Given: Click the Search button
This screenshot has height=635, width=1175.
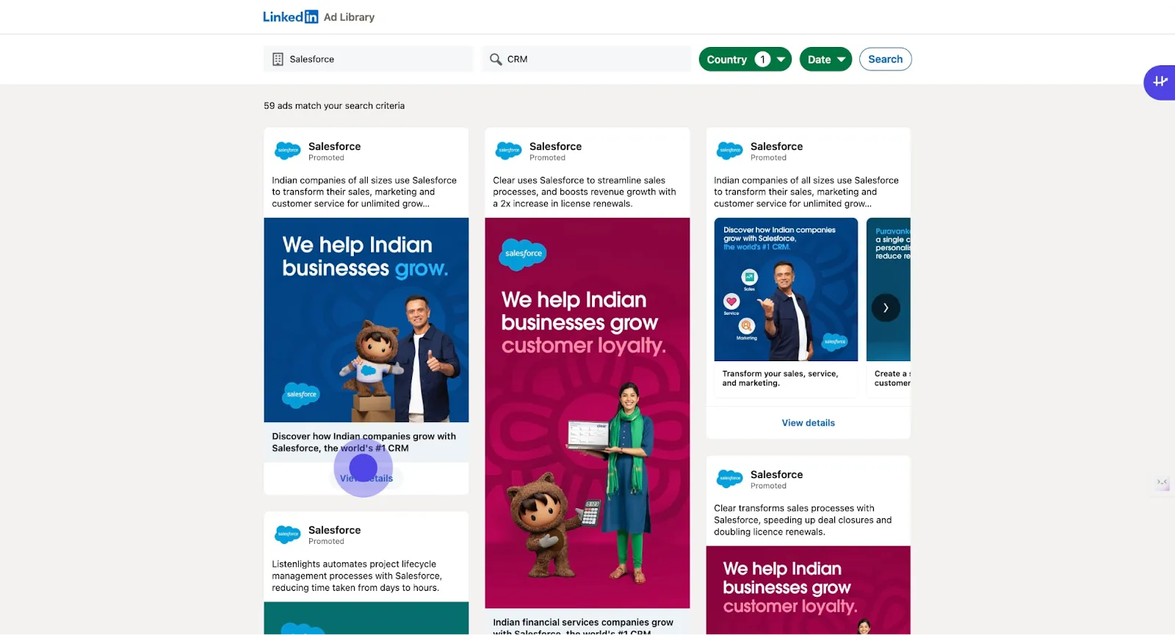Looking at the screenshot, I should [x=885, y=59].
